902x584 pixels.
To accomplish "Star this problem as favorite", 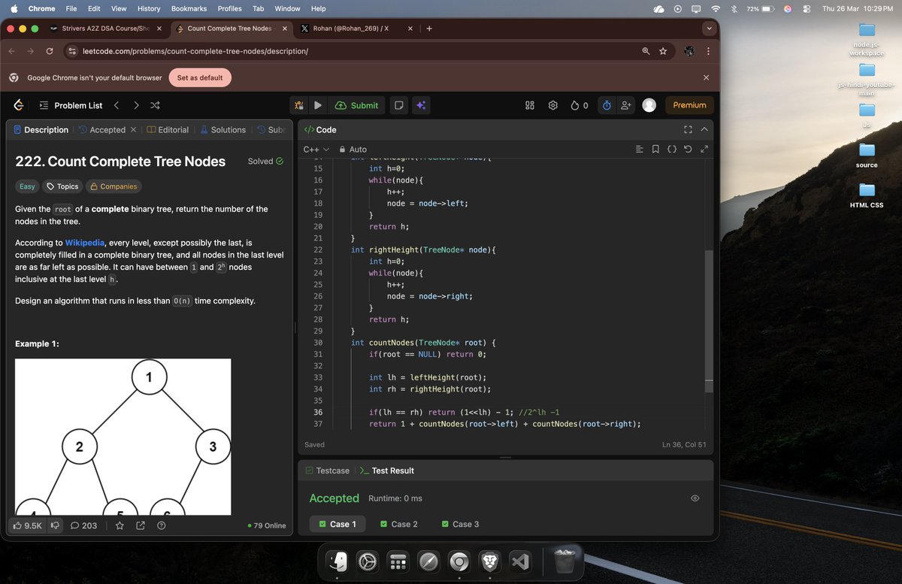I will 120,525.
